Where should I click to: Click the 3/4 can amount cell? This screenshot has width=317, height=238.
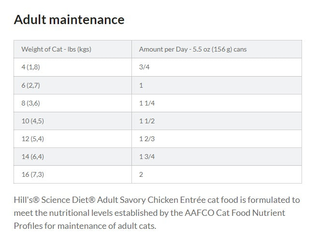(x=144, y=67)
